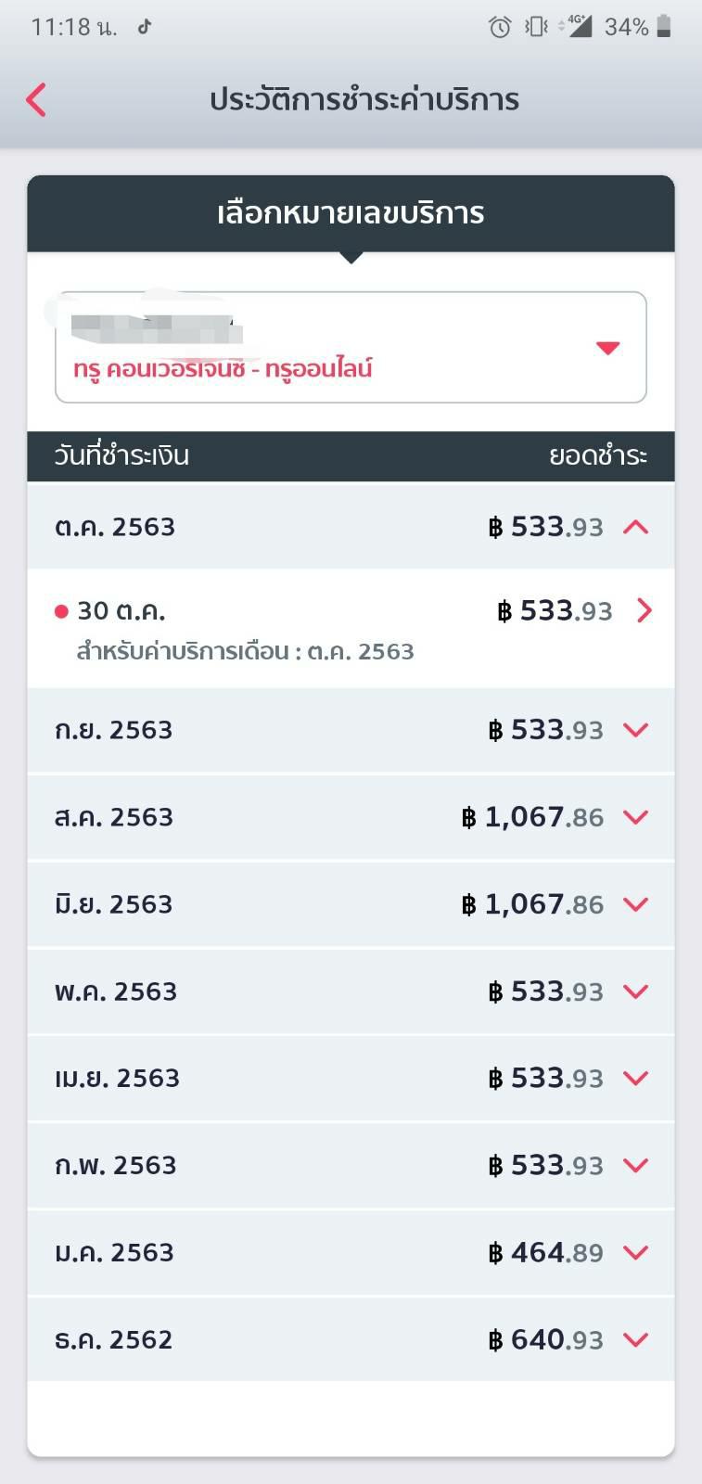Expand the ก.ย. 2563 payment row
Image resolution: width=702 pixels, height=1484 pixels.
636,730
